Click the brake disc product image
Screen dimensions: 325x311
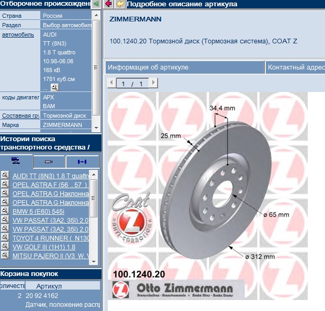click(x=207, y=196)
